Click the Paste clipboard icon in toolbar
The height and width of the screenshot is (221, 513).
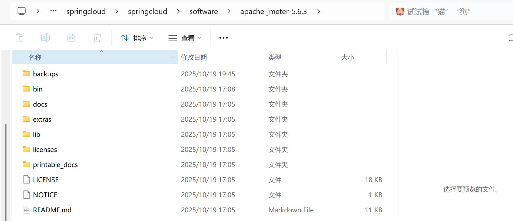tap(19, 38)
